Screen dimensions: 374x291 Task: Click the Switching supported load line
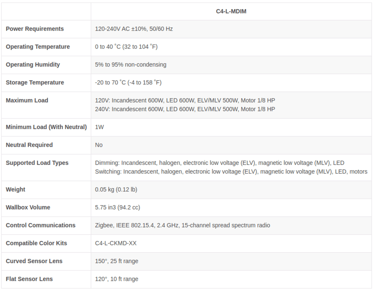pos(231,172)
